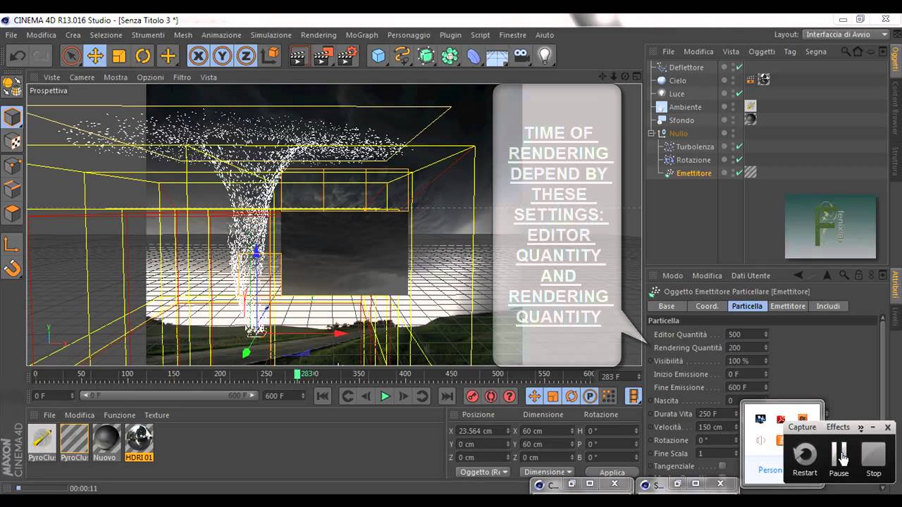Click the Posizione X value field
The width and height of the screenshot is (902, 507).
click(x=481, y=431)
